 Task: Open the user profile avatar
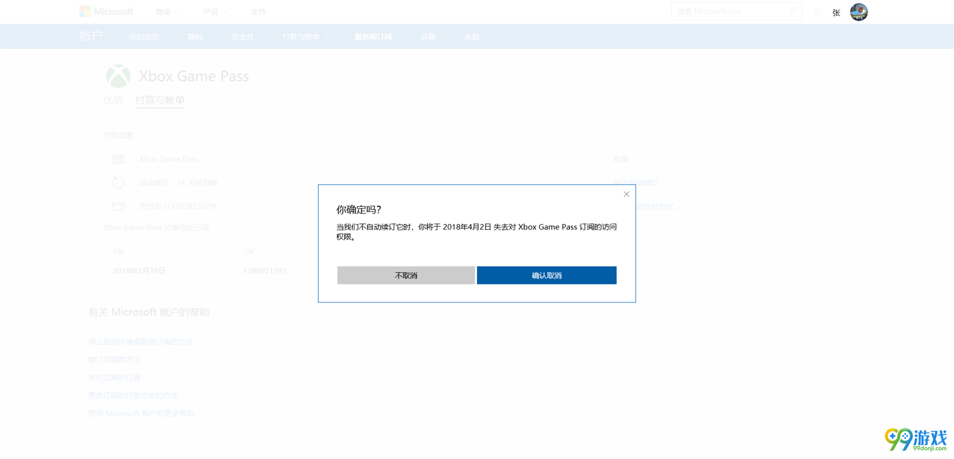tap(859, 12)
